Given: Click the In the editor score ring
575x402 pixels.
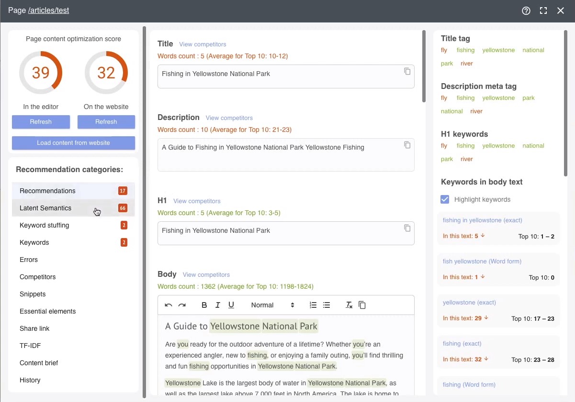Looking at the screenshot, I should 41,73.
